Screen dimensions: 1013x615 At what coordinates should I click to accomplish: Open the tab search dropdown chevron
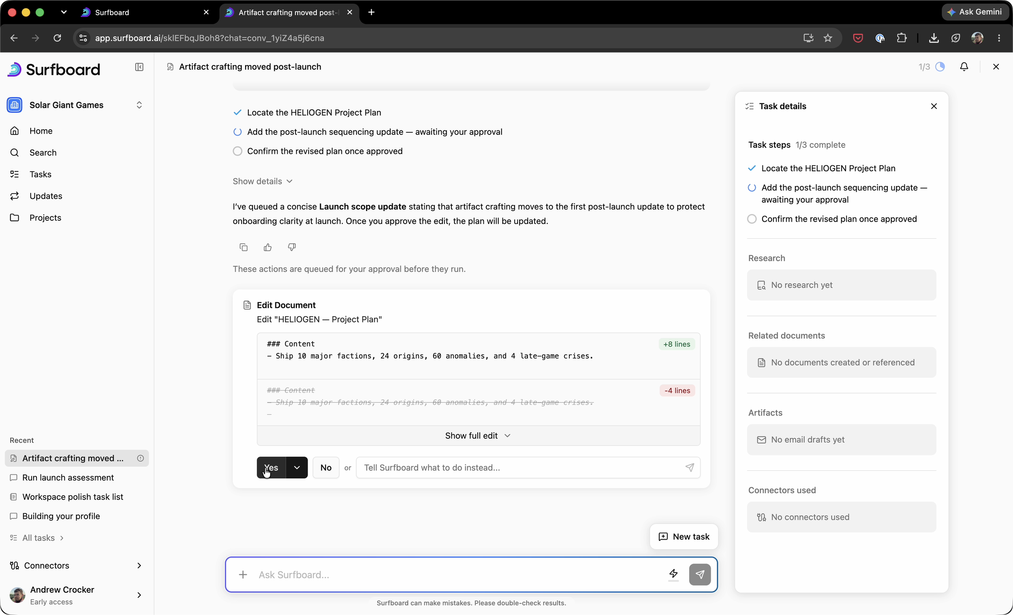(x=63, y=12)
